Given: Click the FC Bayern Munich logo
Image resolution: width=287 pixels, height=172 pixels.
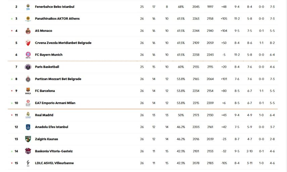Looking at the screenshot, I should click(28, 55).
